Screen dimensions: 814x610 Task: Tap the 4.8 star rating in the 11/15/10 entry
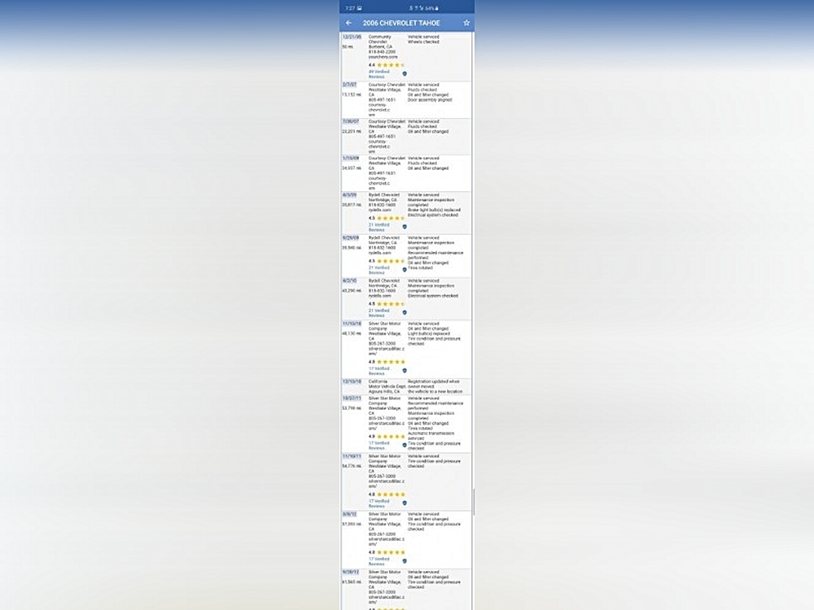(387, 361)
